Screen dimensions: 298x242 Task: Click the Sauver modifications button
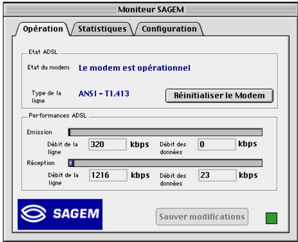[202, 217]
